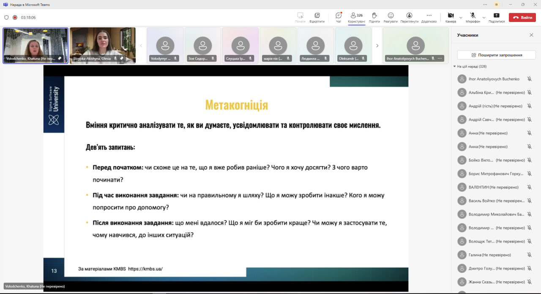This screenshot has height=294, width=541.
Task: Raise your hand with the Підняти button
Action: tap(374, 17)
